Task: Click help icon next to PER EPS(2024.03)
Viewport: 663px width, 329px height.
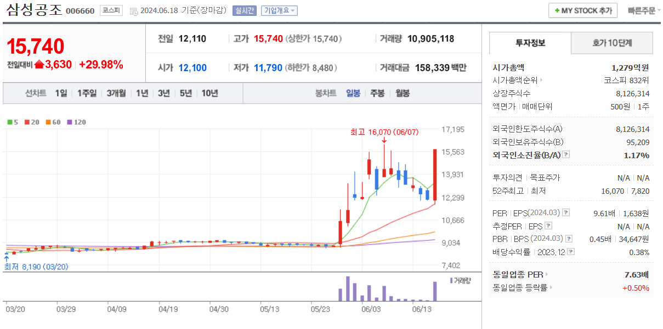Action: (x=566, y=213)
